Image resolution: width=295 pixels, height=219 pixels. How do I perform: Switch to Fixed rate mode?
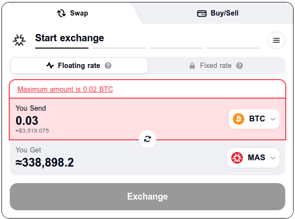[216, 66]
